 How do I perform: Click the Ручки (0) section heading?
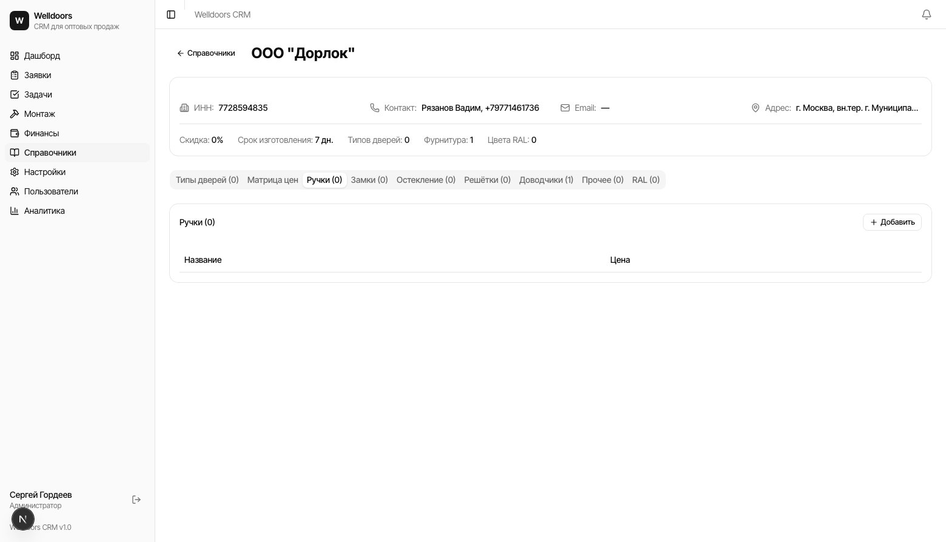coord(197,222)
